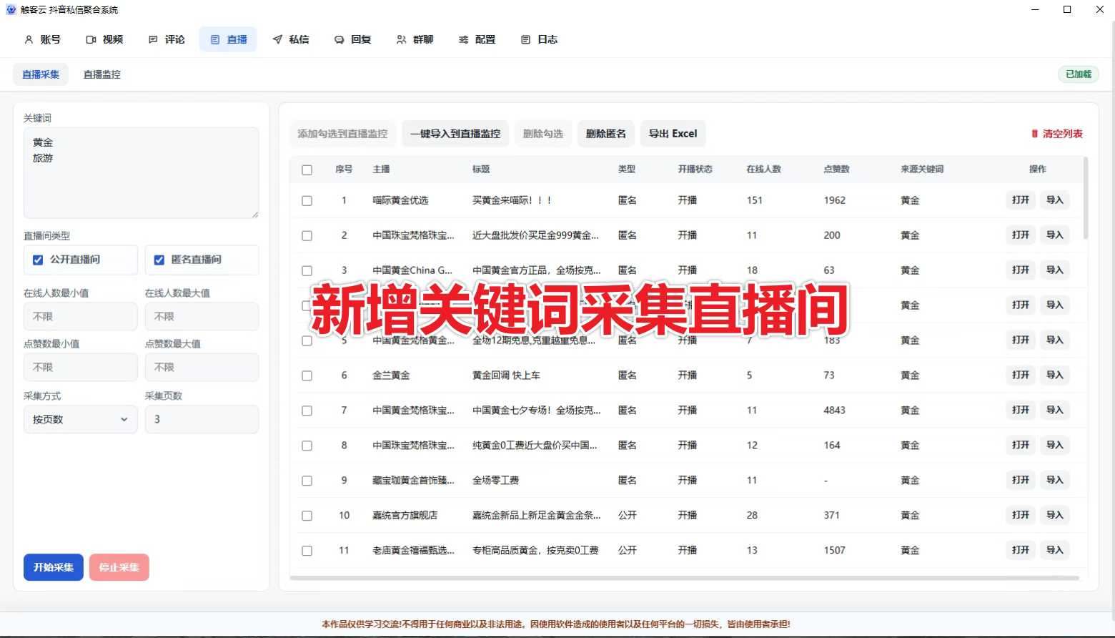This screenshot has height=638, width=1115.
Task: Click likes value 4843 in row 7
Action: (835, 411)
